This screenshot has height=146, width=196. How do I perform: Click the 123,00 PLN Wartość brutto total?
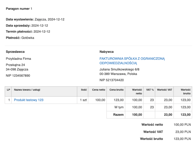coord(182,139)
